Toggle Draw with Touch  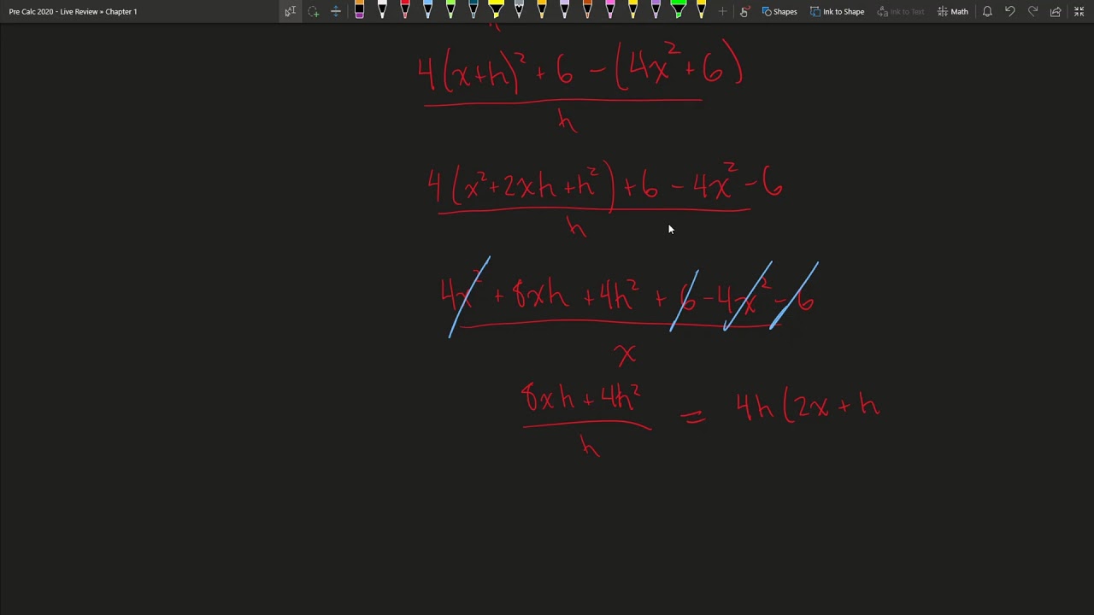click(744, 11)
